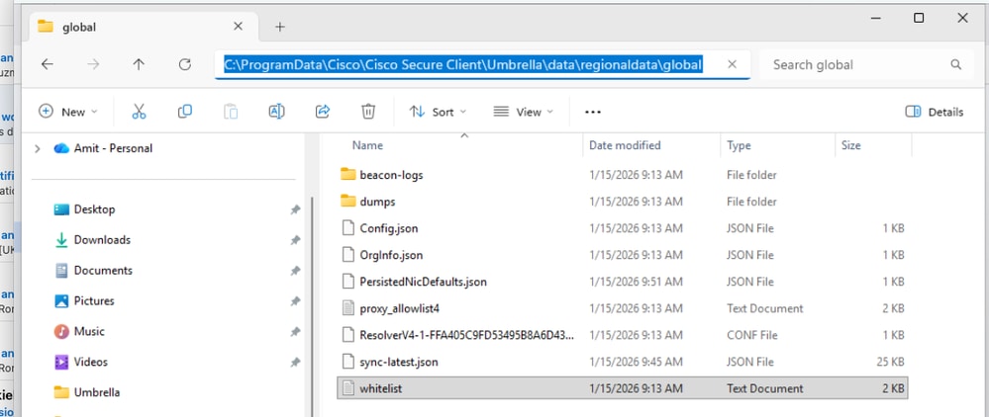Viewport: 989px width, 417px height.
Task: Click the pin icon beside Documents
Action: point(295,271)
